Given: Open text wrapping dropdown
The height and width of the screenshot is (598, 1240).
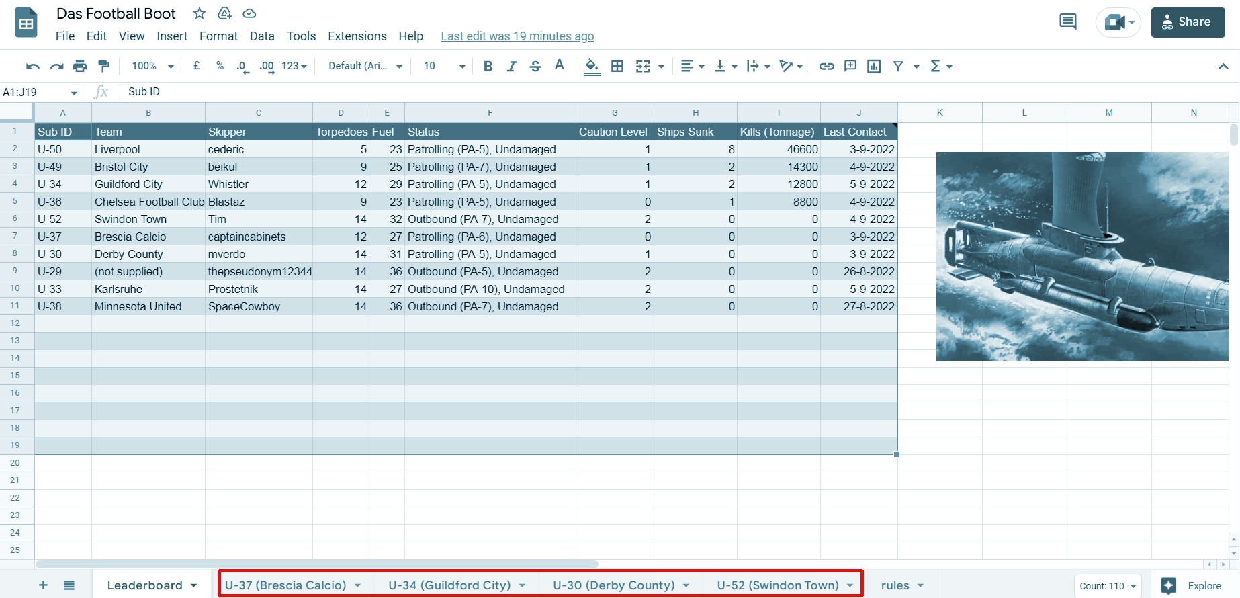Looking at the screenshot, I should (x=758, y=66).
